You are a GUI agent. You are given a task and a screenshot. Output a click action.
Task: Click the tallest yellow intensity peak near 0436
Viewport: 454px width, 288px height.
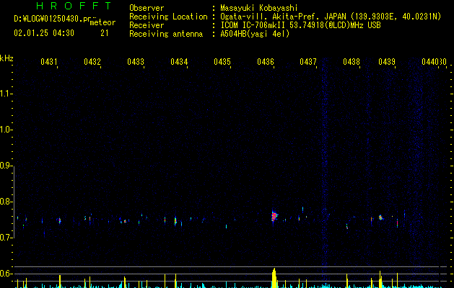pyautogui.click(x=274, y=278)
